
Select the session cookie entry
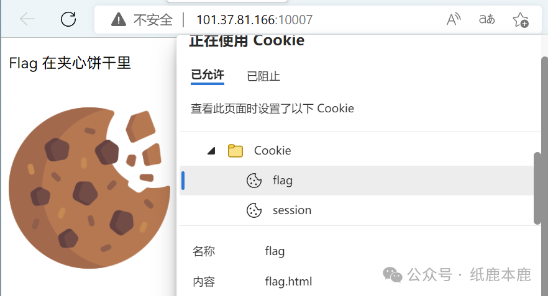click(357, 210)
